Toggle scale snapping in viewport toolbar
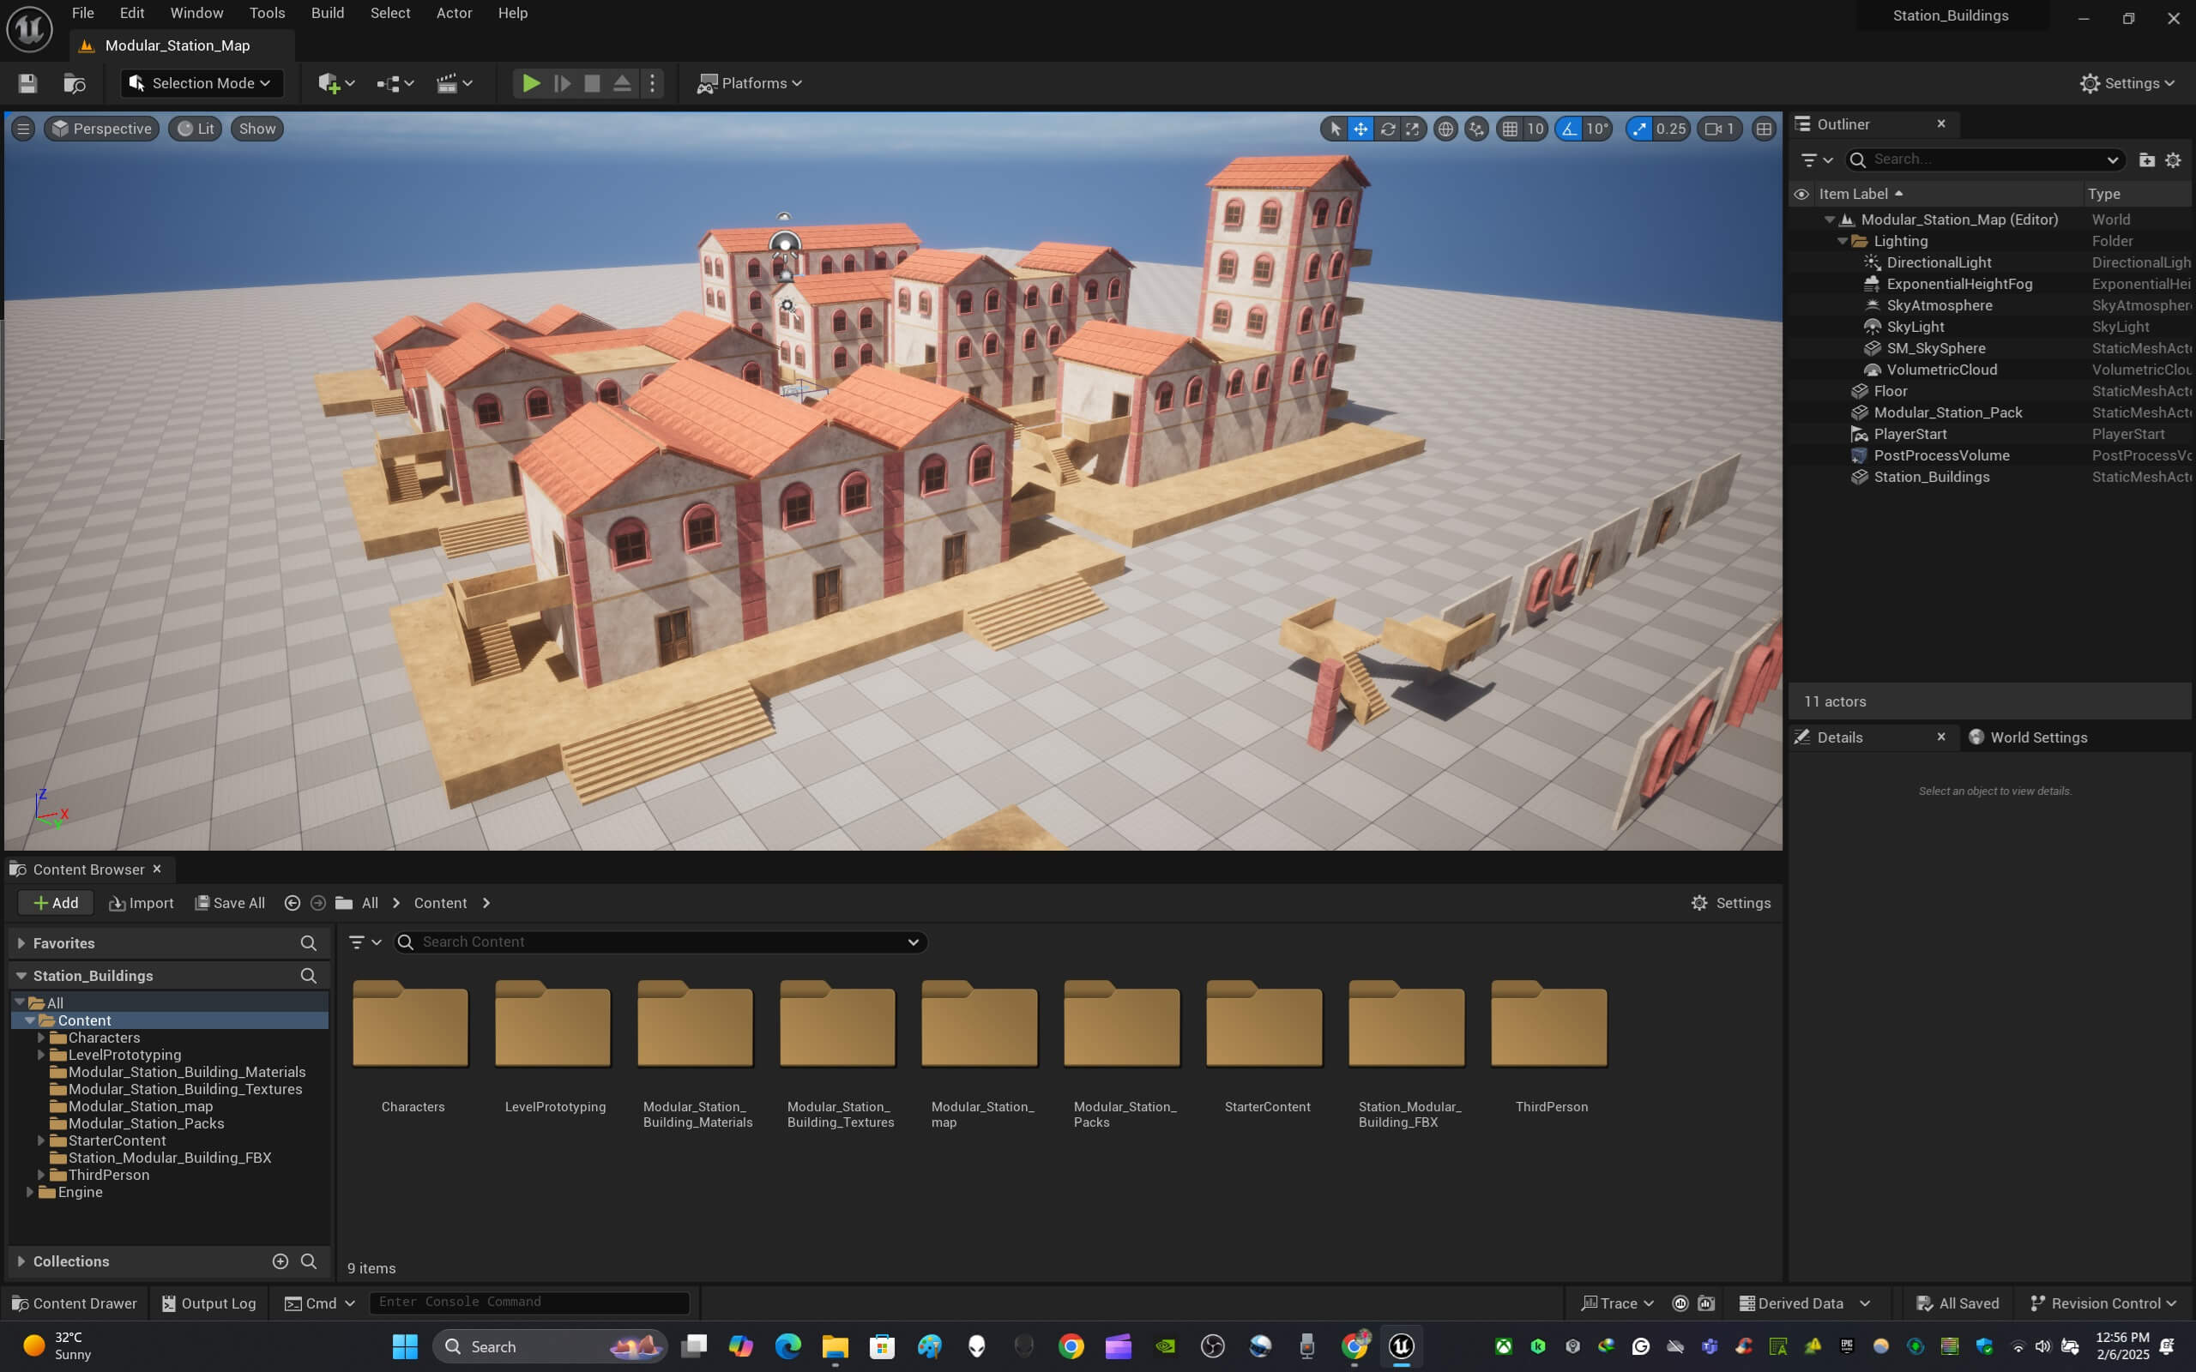This screenshot has height=1372, width=2196. click(x=1638, y=129)
